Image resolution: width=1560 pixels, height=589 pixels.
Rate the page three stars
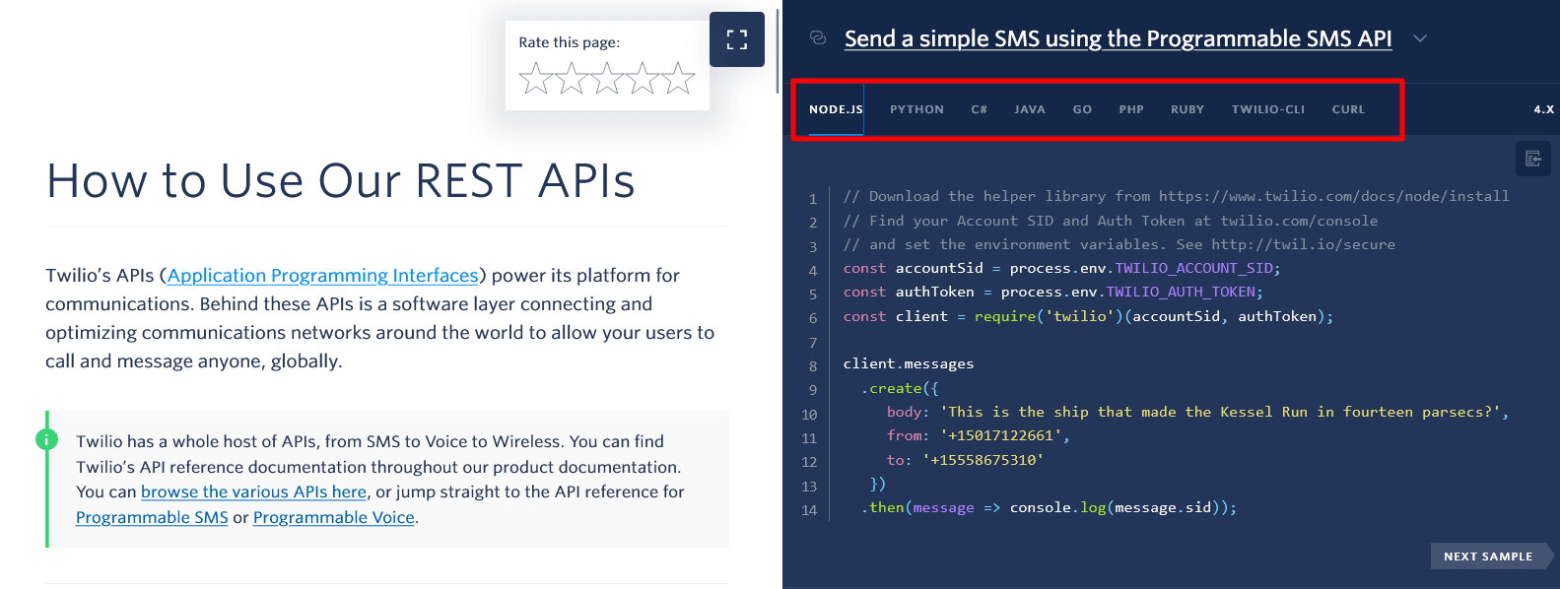coord(607,79)
